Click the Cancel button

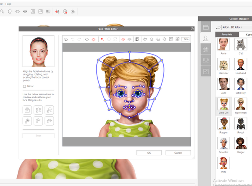178,153
